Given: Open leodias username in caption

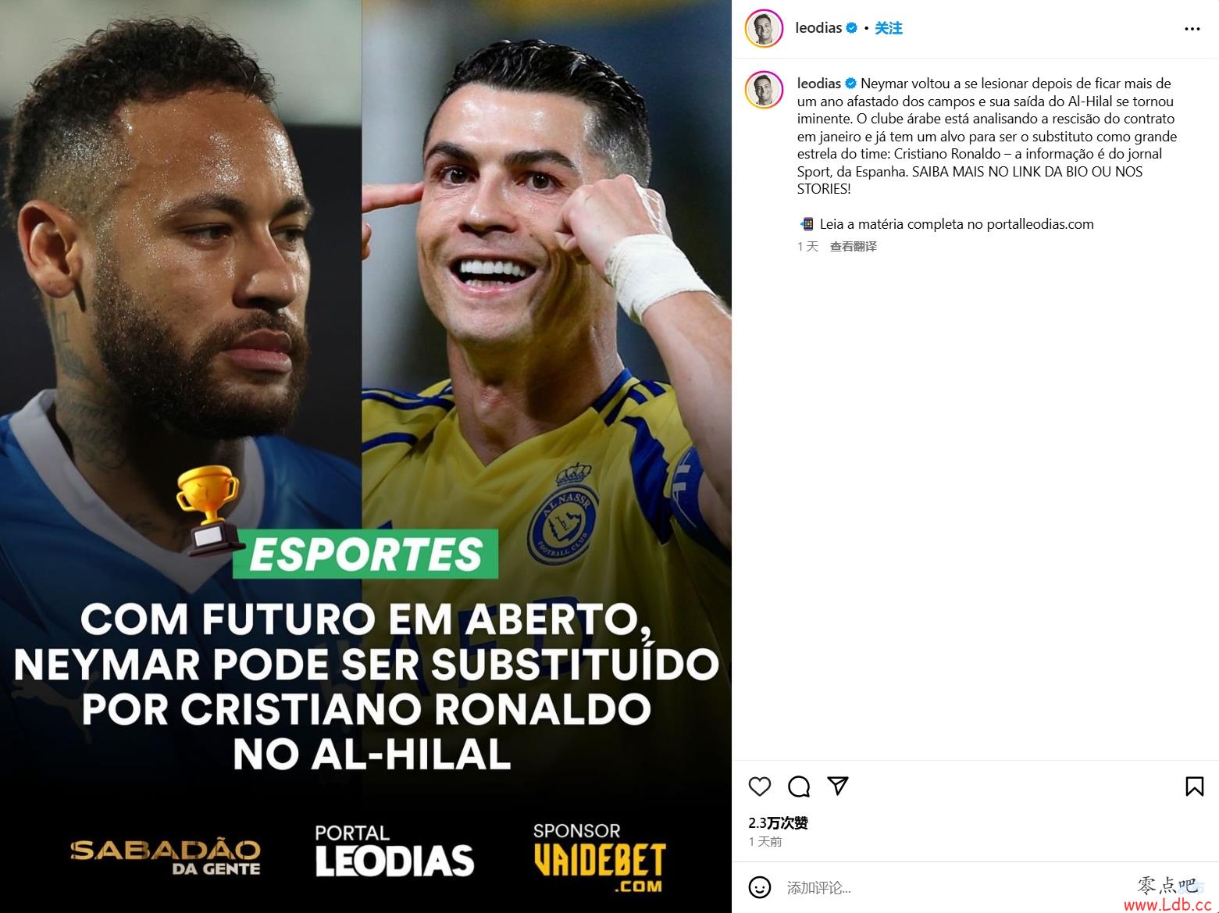Looking at the screenshot, I should pos(818,84).
